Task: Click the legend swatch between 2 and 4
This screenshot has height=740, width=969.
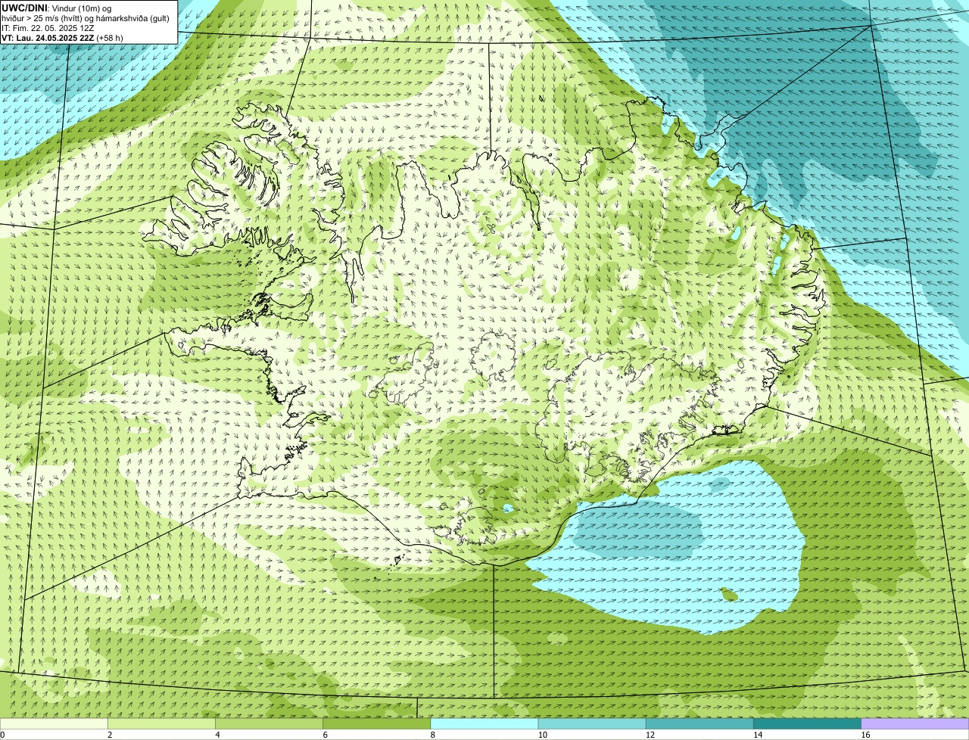Action: tap(161, 724)
